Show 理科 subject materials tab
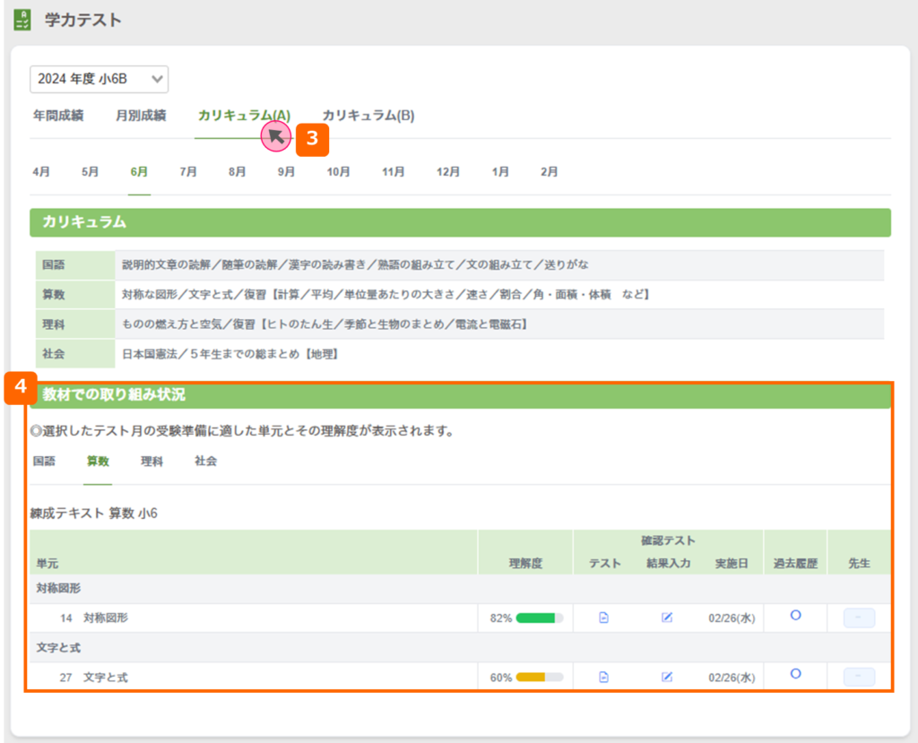 [152, 462]
